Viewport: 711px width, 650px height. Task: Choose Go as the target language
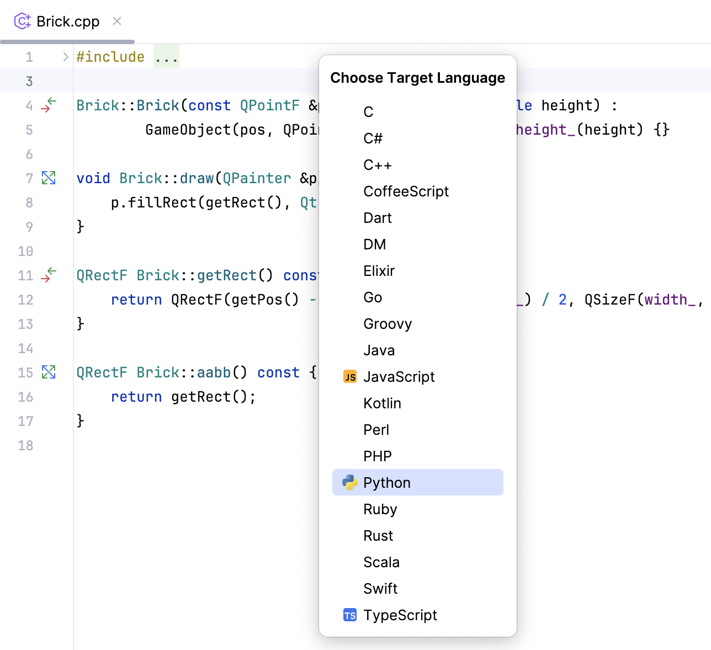click(373, 297)
